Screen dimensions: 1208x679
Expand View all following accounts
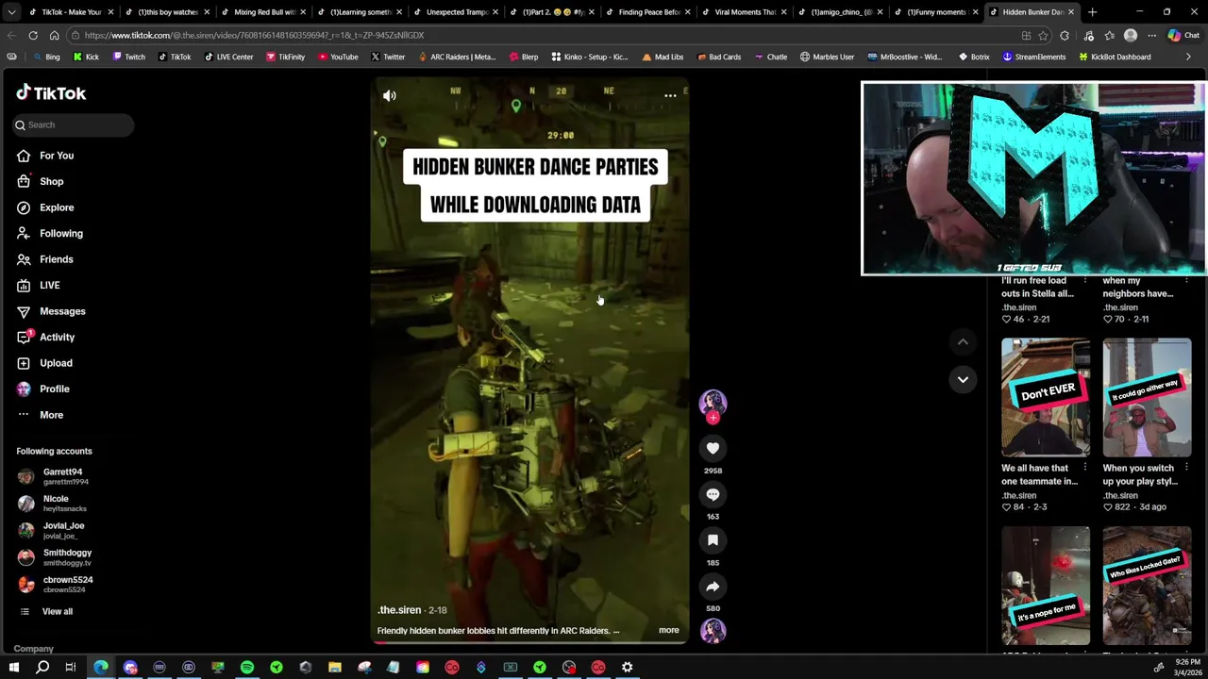(57, 611)
